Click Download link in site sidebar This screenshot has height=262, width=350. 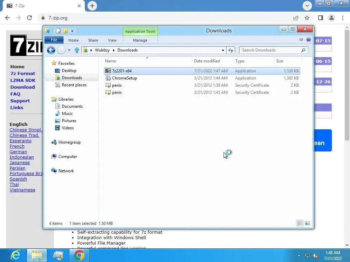pos(22,87)
